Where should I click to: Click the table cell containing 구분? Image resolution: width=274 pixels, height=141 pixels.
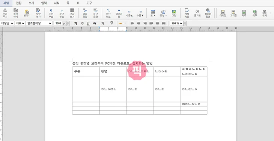(x=86, y=71)
